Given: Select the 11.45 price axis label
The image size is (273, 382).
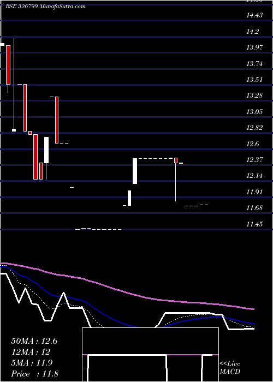Looking at the screenshot, I should pos(254,224).
